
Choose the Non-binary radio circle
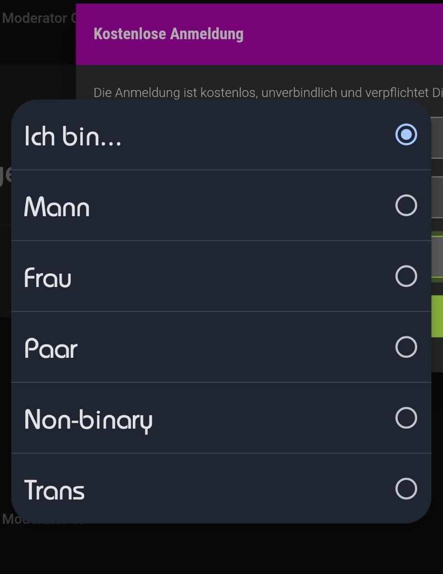pyautogui.click(x=406, y=418)
